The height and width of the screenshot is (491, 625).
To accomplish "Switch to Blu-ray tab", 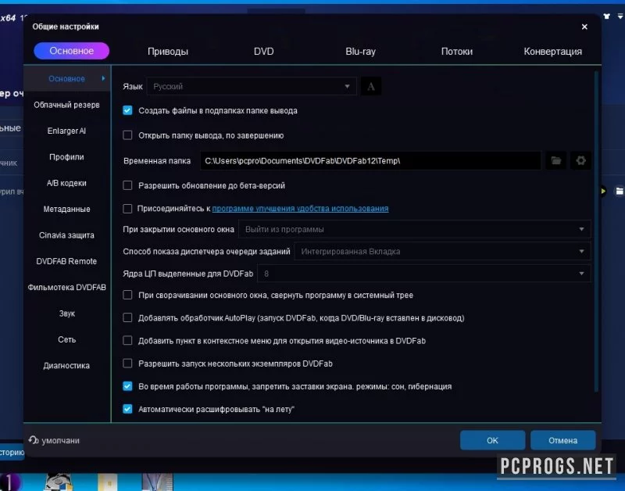I will 360,52.
